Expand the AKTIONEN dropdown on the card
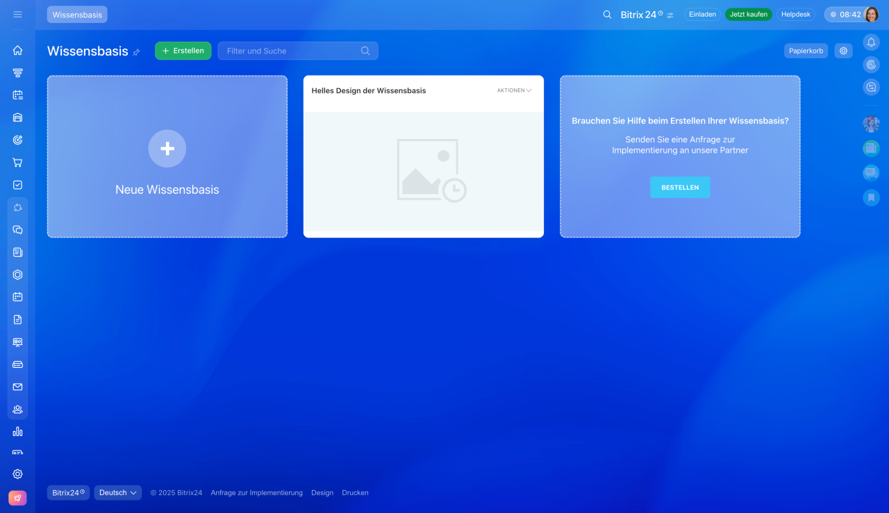The width and height of the screenshot is (889, 513). pos(515,90)
